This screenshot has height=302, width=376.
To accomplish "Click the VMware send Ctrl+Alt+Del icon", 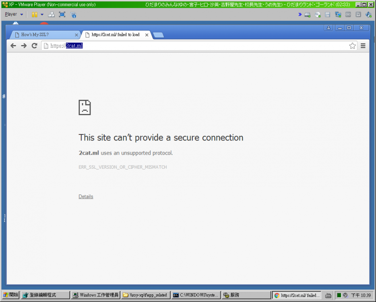I will coord(51,14).
